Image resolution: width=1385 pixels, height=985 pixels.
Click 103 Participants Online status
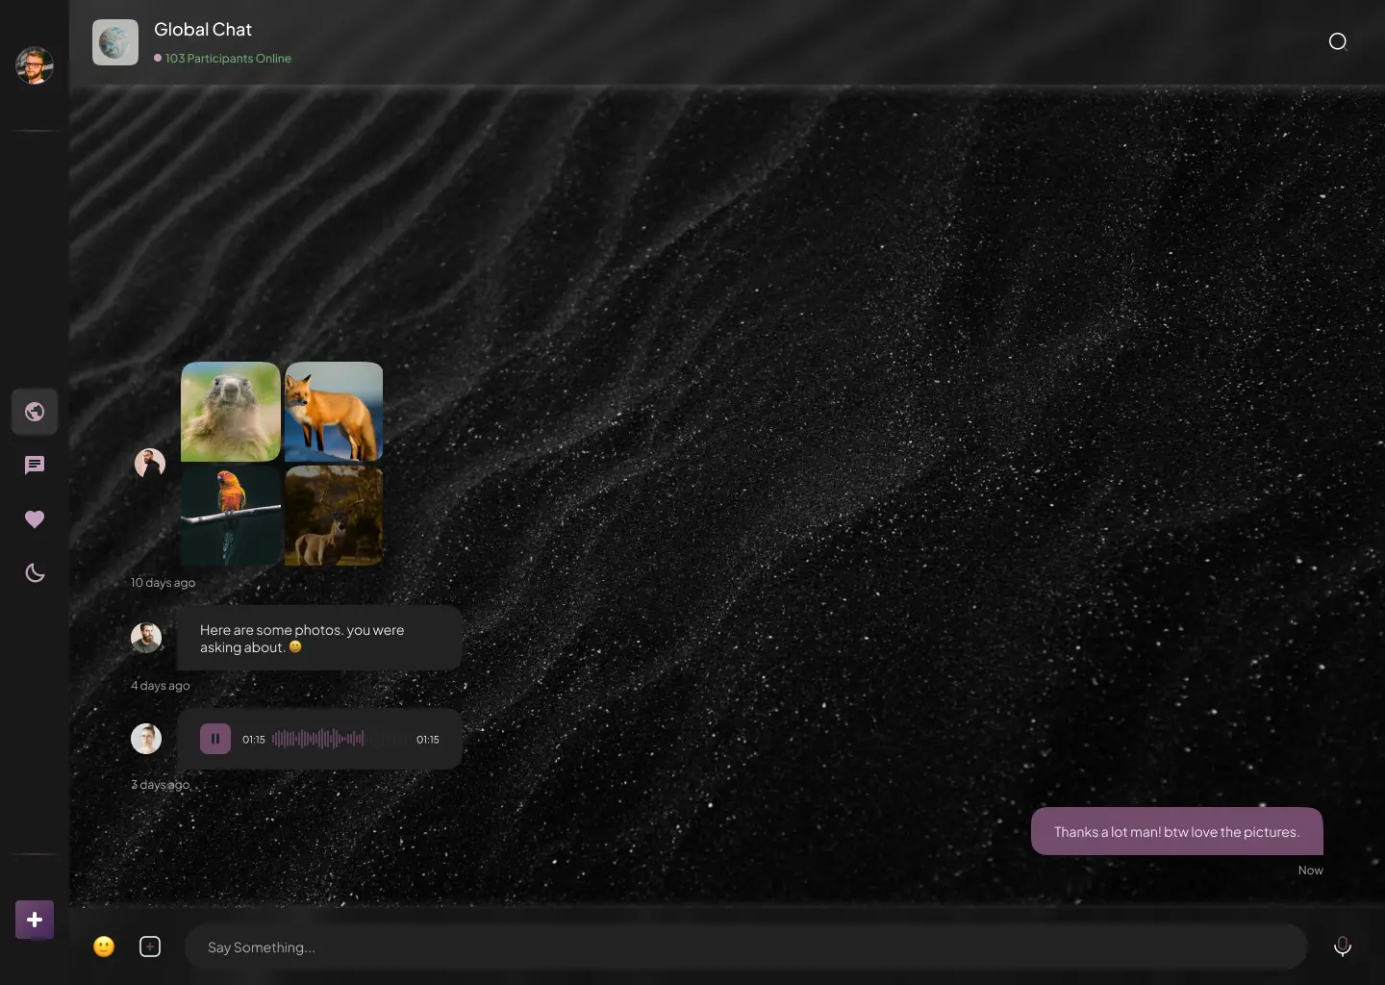(x=222, y=59)
